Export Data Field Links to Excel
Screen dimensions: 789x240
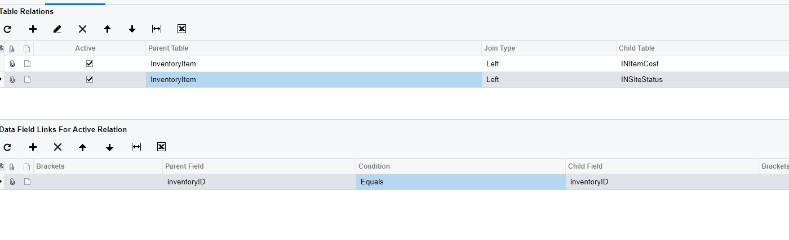161,147
